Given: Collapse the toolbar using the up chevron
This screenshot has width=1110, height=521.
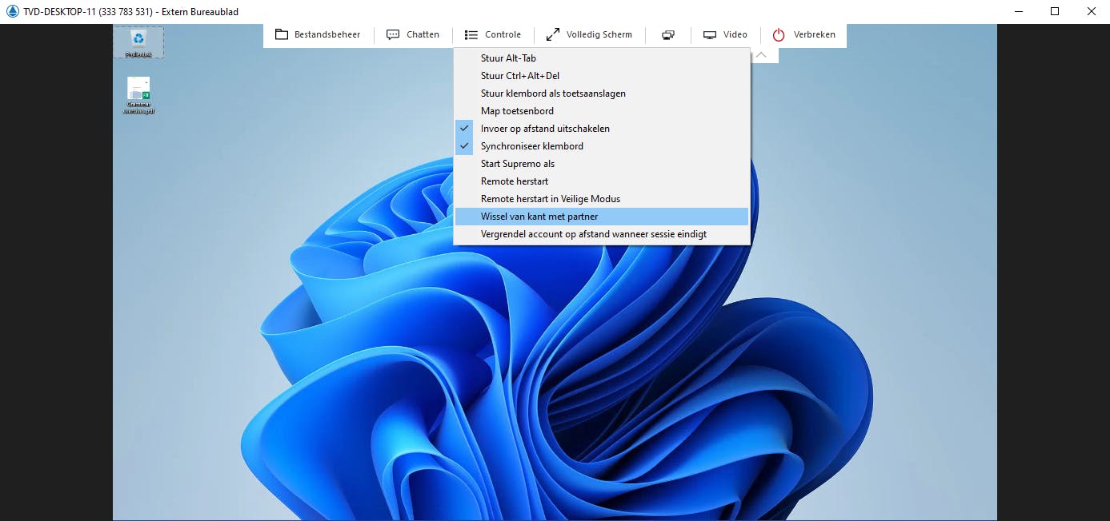Looking at the screenshot, I should click(x=762, y=55).
